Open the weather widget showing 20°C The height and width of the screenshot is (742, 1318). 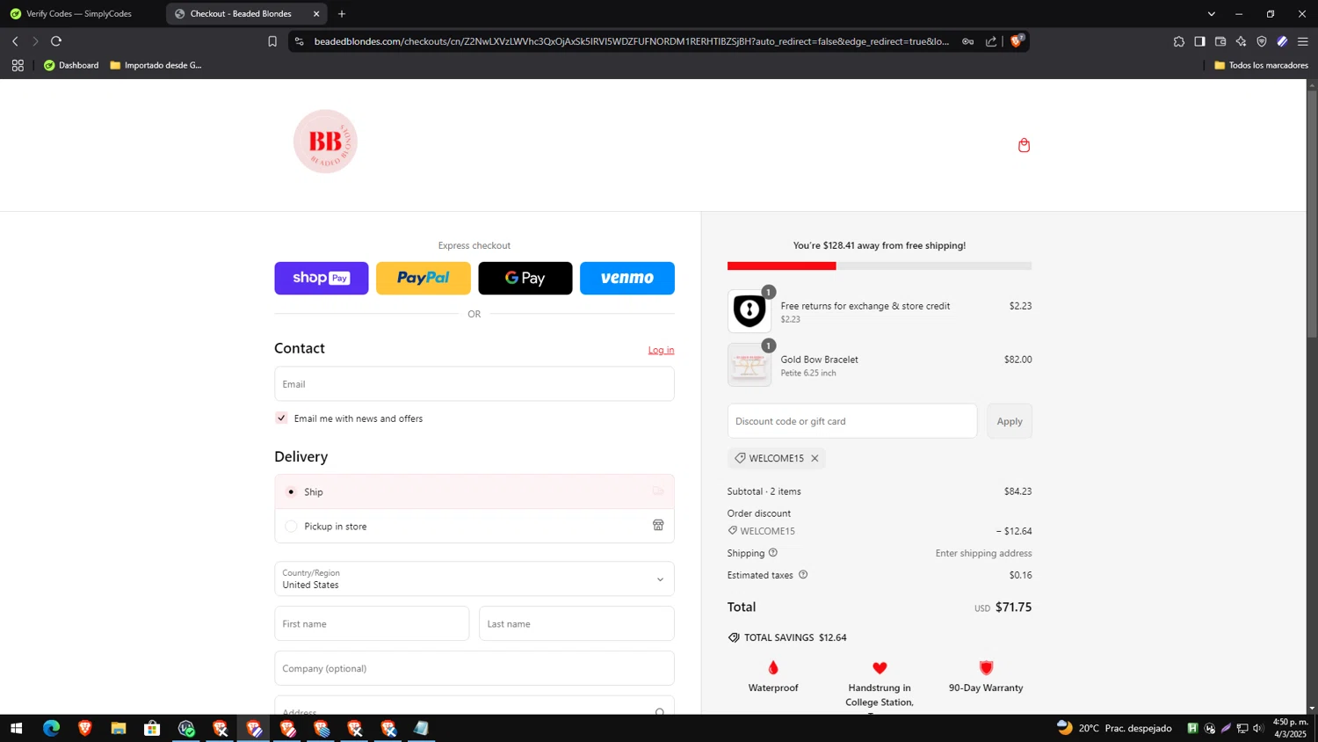pyautogui.click(x=1114, y=728)
